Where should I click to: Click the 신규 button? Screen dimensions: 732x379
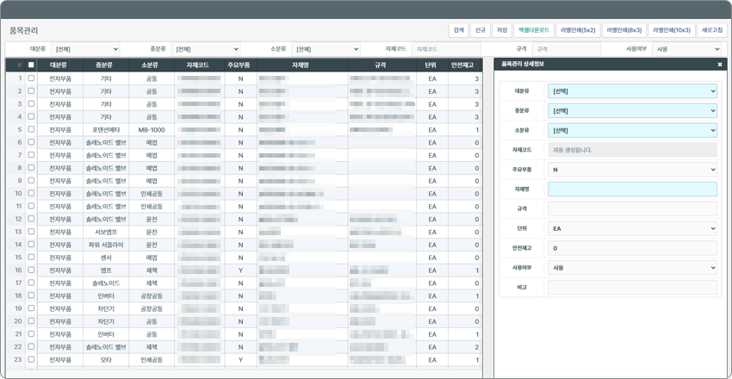pos(480,30)
